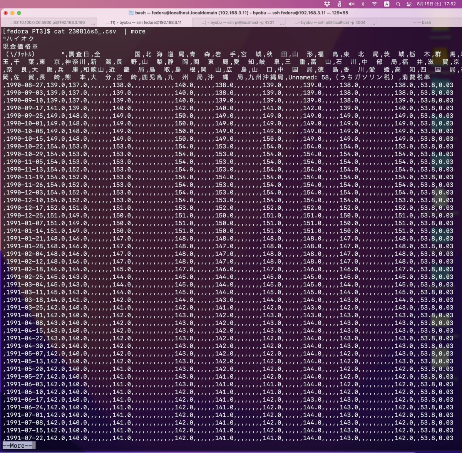
Task: Open the Wi-Fi menu from the menu bar
Action: click(x=373, y=4)
